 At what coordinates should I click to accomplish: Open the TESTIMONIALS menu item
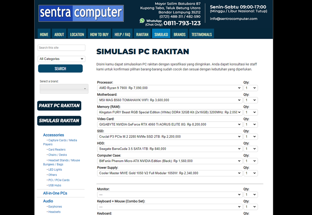(x=201, y=34)
